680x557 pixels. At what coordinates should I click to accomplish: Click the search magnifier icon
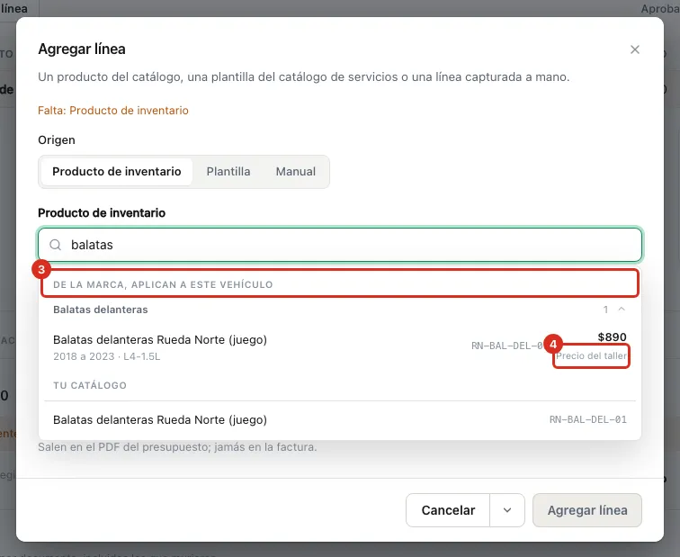(56, 245)
